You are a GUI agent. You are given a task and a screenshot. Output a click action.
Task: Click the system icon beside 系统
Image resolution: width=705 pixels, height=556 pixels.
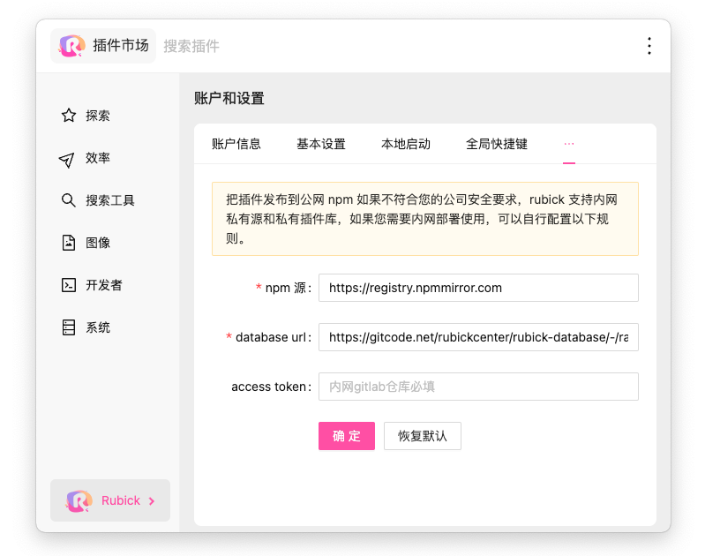pos(68,327)
